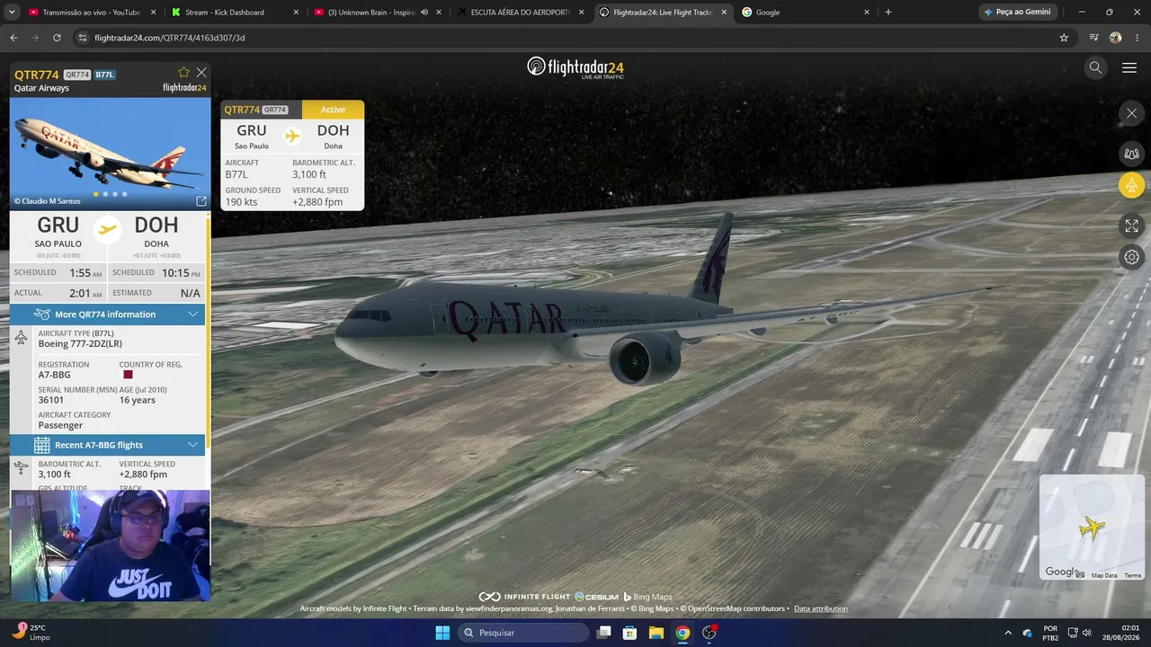The height and width of the screenshot is (647, 1151).
Task: Click the Peça ao Gemini button
Action: point(1018,13)
